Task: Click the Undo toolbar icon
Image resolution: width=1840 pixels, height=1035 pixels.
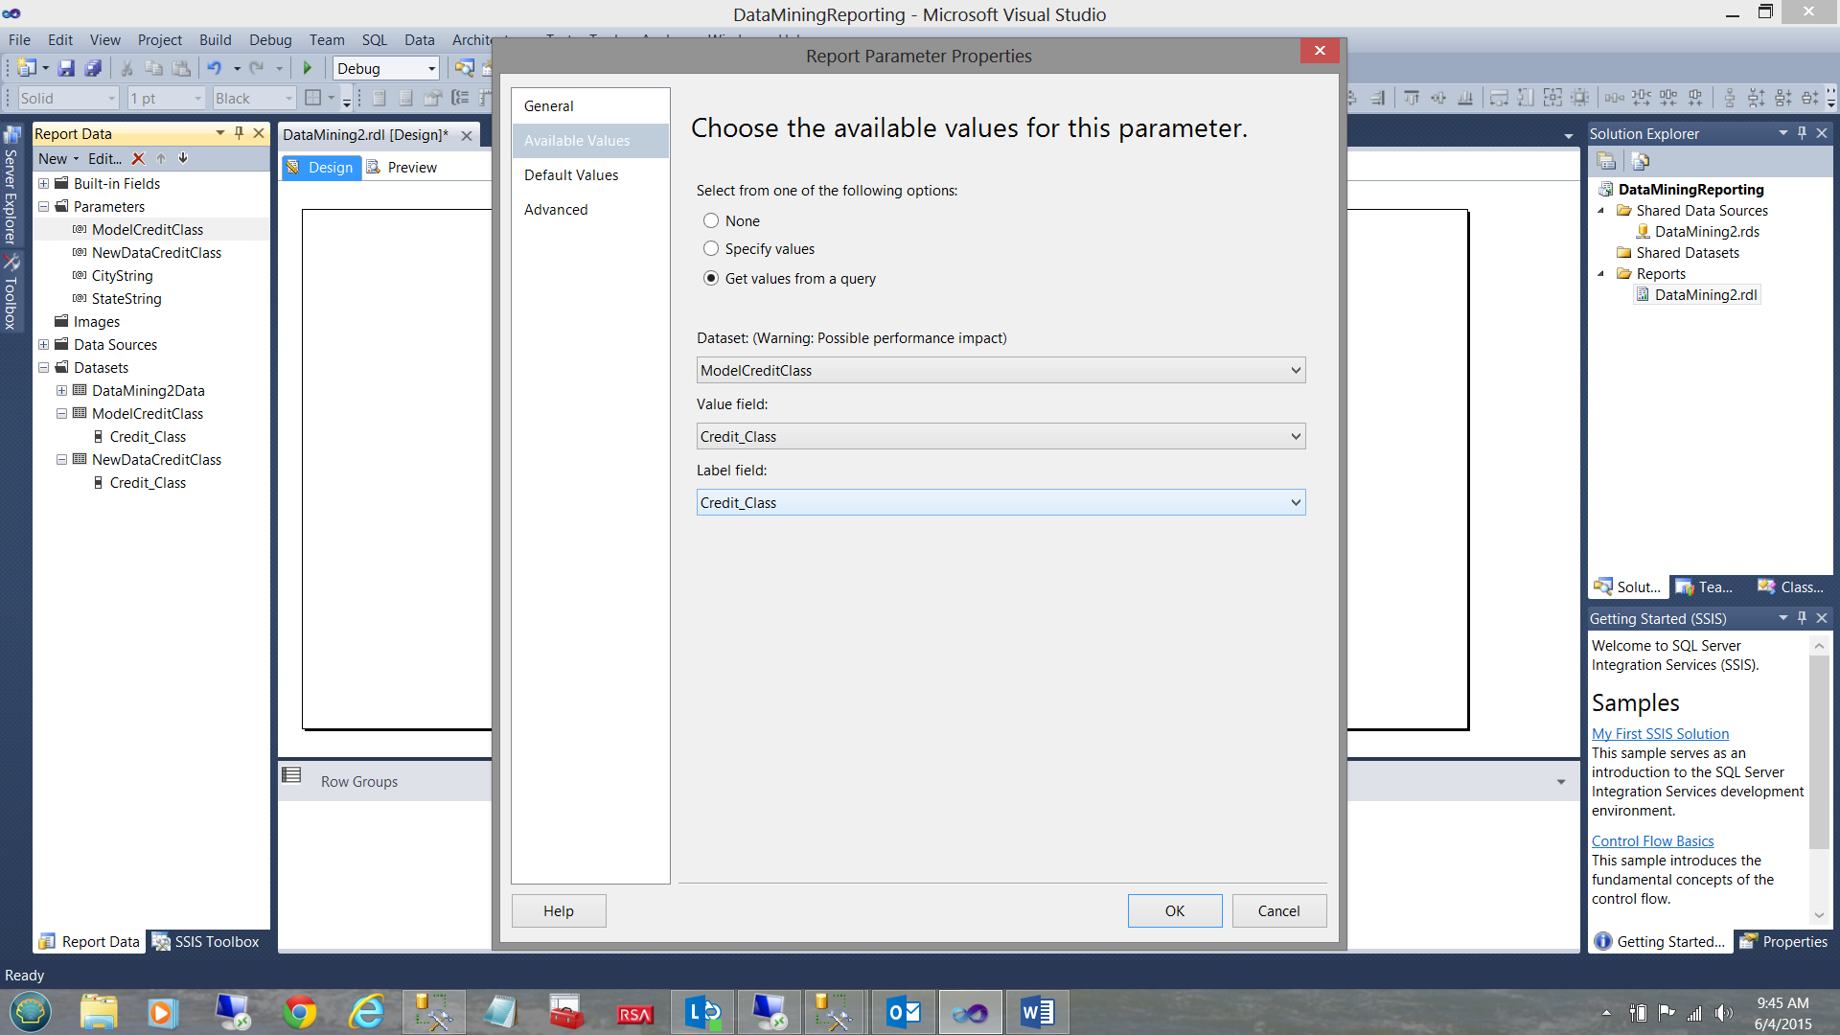Action: [x=214, y=68]
